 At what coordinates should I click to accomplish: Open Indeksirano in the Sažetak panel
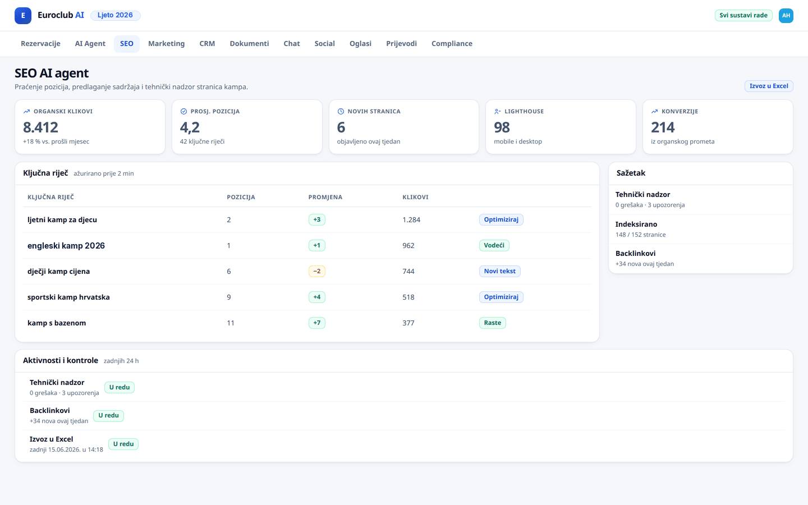coord(700,229)
